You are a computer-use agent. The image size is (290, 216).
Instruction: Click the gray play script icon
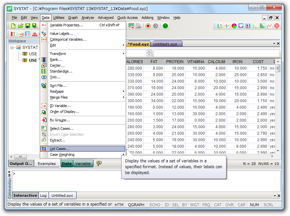(x=155, y=26)
